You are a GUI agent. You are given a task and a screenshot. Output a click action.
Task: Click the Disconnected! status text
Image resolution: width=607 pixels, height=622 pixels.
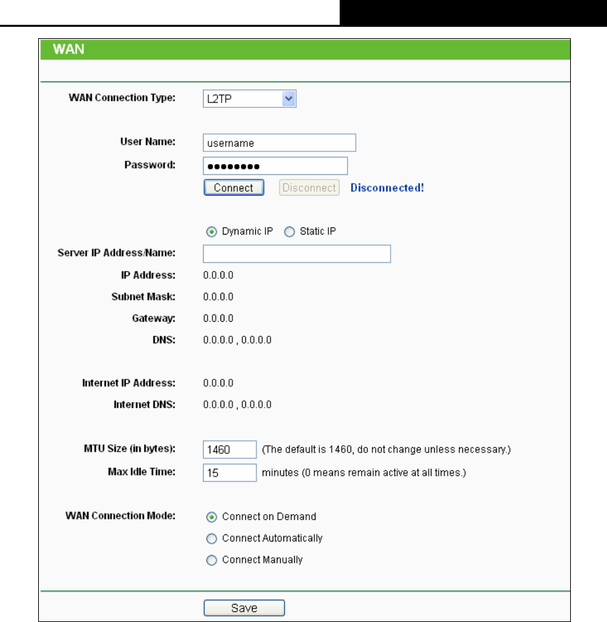pos(387,188)
